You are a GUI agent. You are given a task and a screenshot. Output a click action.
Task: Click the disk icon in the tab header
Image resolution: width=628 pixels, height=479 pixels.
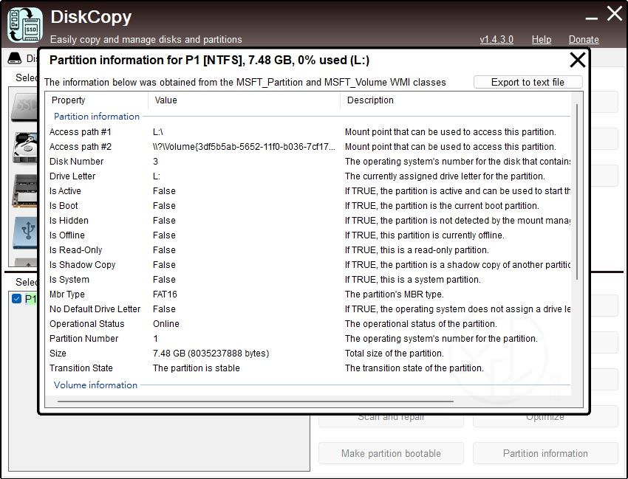[14, 58]
